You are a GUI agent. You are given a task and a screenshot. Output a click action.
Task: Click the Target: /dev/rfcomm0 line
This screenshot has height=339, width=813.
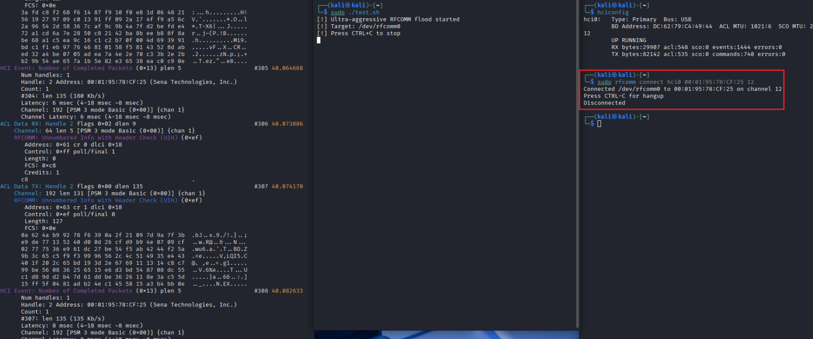click(x=365, y=27)
